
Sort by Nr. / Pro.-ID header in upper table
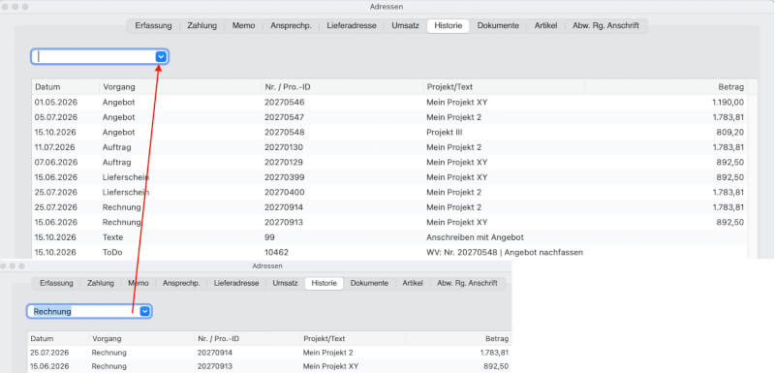click(x=288, y=87)
